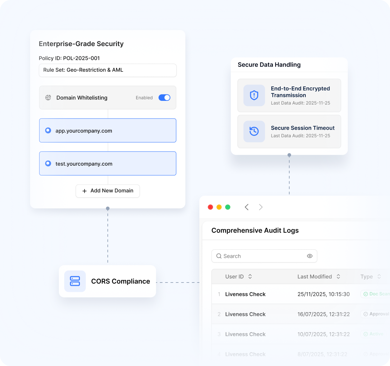The image size is (390, 366).
Task: Select the app.yourcompany.com radio button
Action: click(48, 131)
